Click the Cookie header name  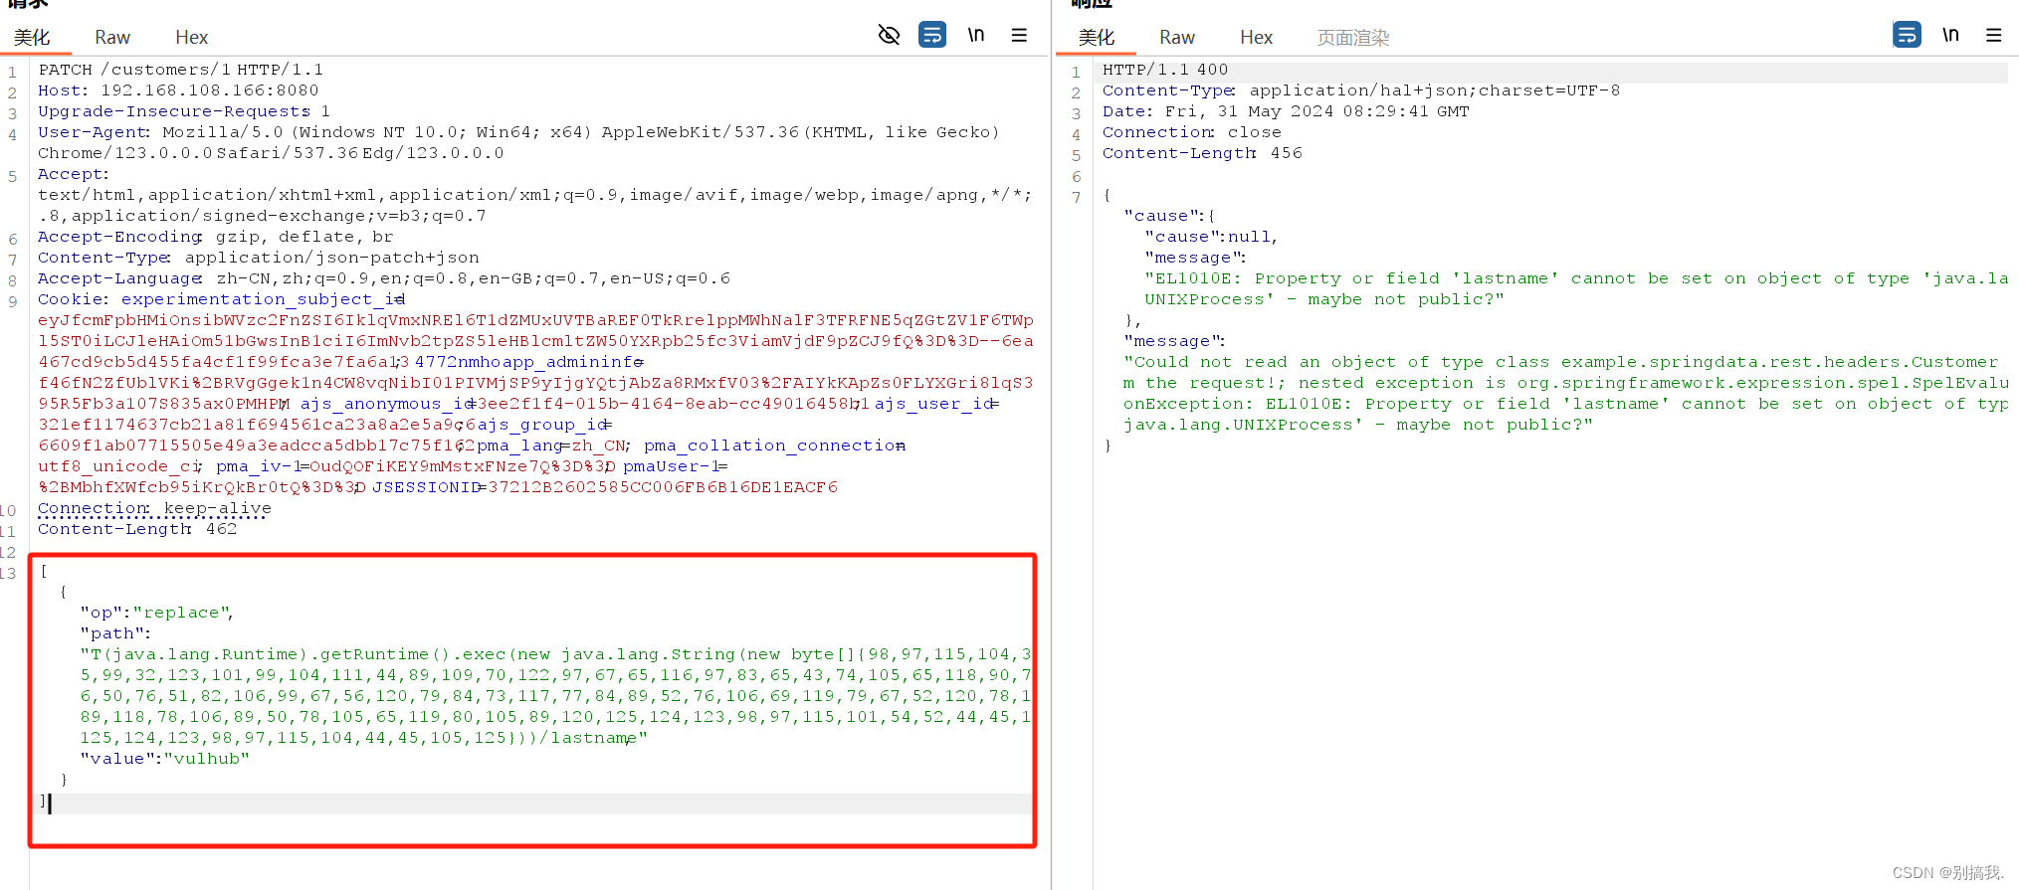click(73, 299)
